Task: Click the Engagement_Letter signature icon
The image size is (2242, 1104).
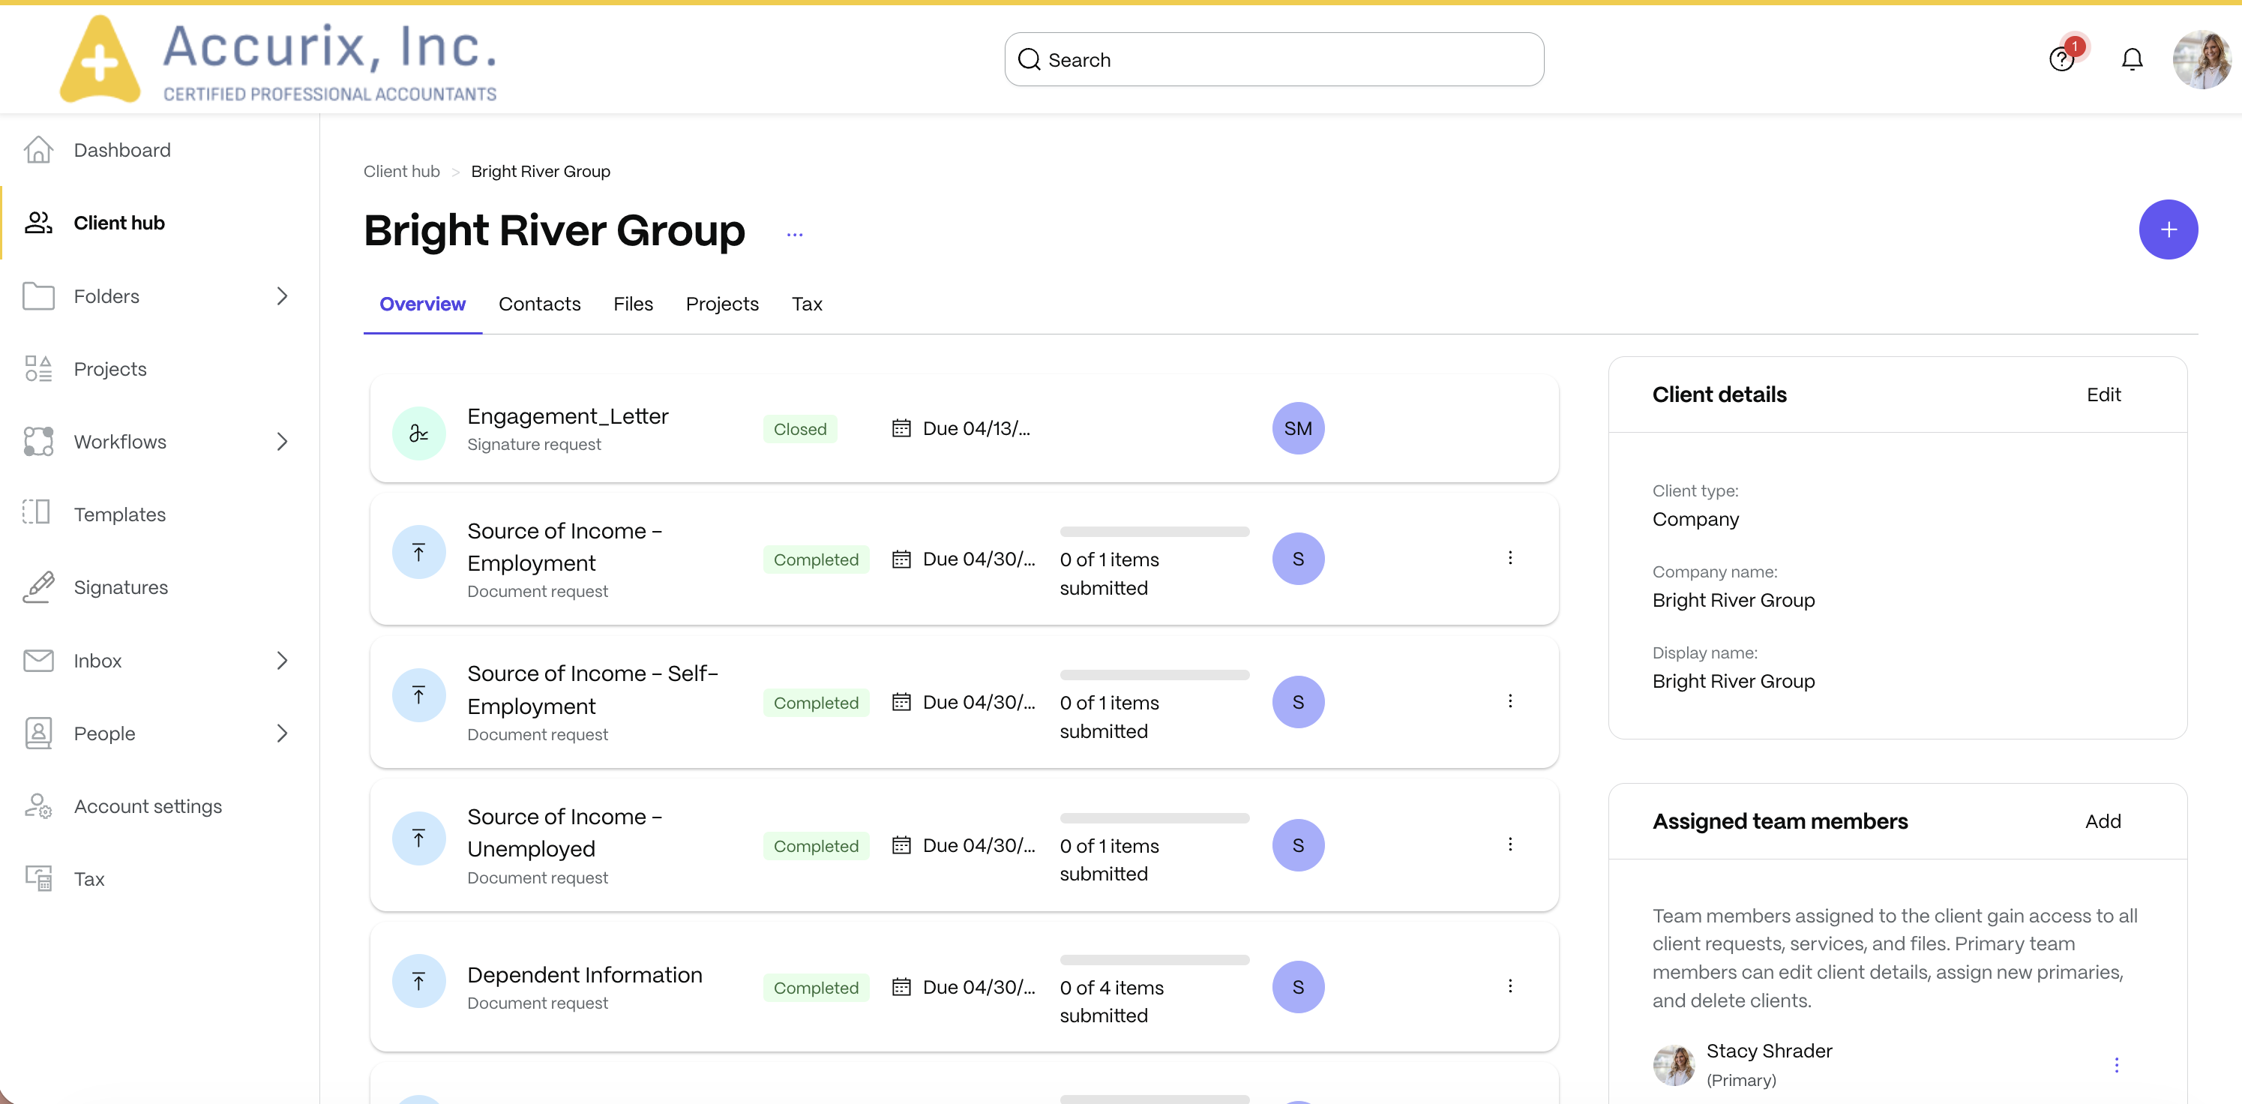Action: point(418,433)
